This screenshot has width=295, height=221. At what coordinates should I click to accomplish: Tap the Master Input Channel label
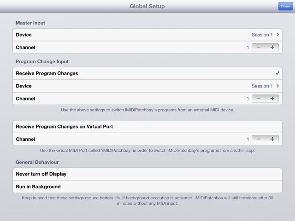pyautogui.click(x=25, y=47)
